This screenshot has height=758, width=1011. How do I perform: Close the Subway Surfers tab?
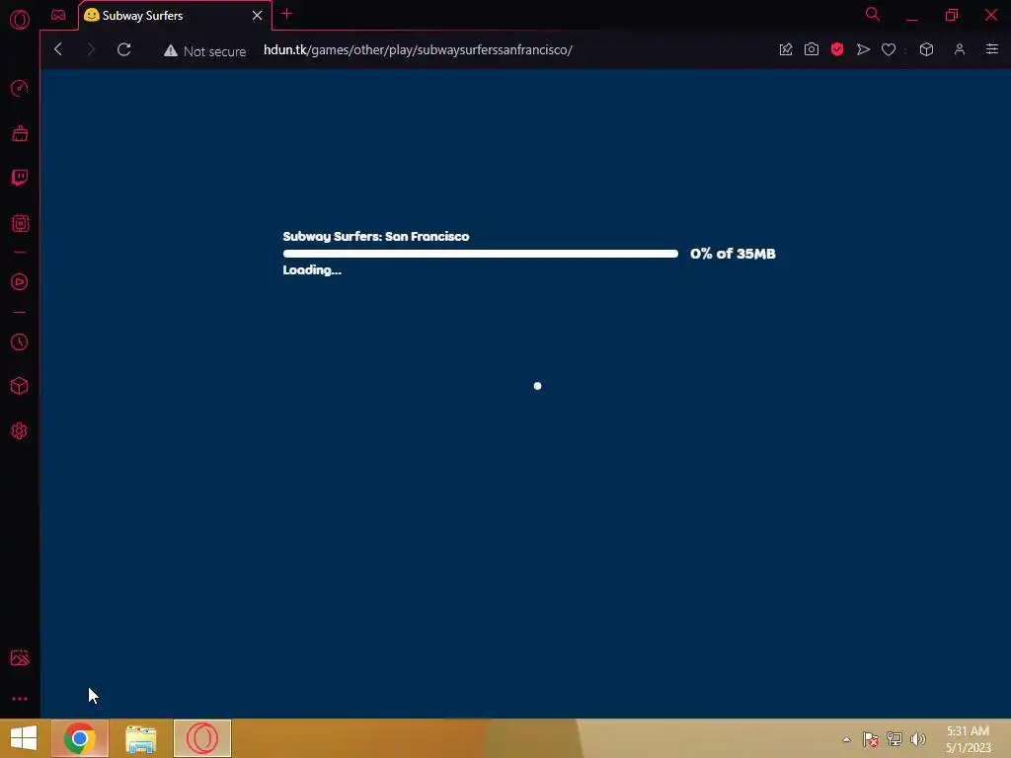coord(258,16)
